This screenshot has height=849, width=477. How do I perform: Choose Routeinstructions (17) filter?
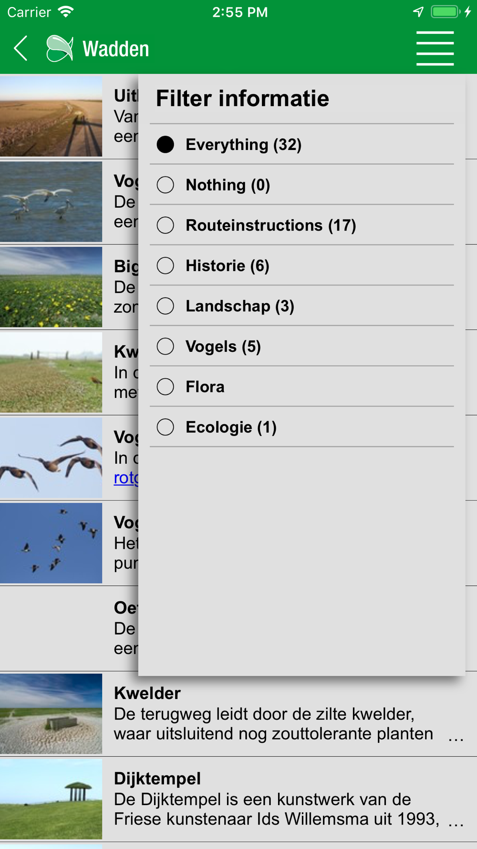coord(301,225)
